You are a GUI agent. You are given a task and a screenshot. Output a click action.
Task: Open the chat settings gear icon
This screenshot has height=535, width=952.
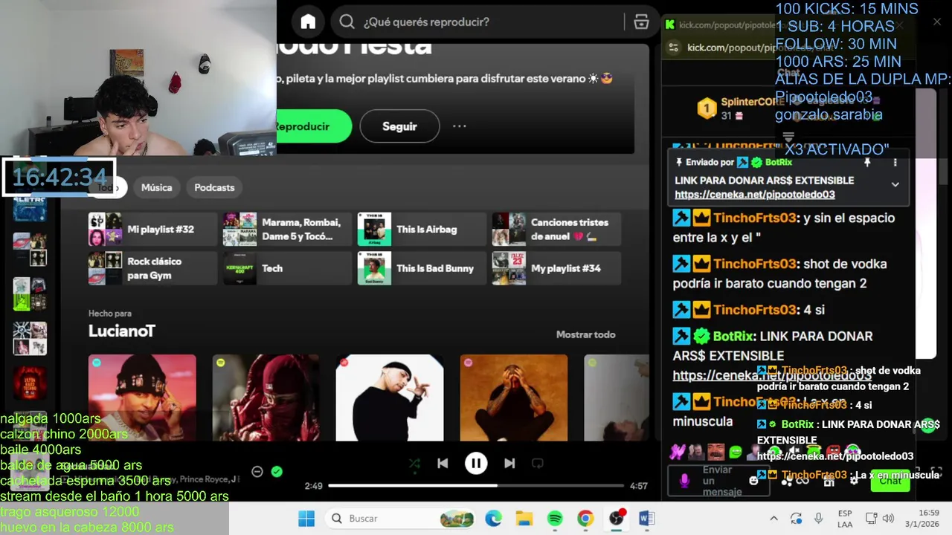coord(854,481)
